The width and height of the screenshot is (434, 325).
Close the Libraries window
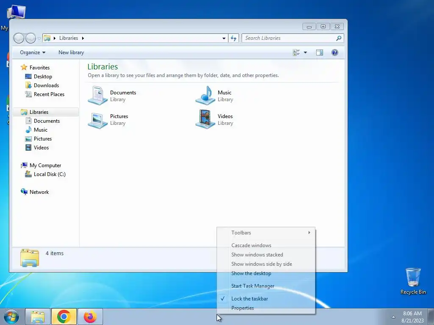(337, 27)
